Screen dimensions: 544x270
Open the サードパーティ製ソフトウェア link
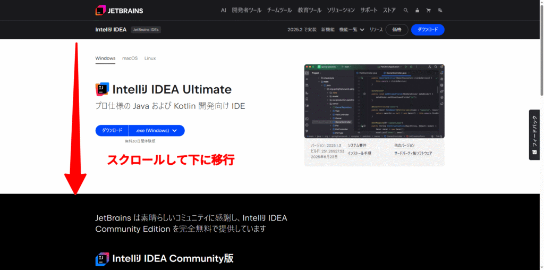click(x=413, y=153)
